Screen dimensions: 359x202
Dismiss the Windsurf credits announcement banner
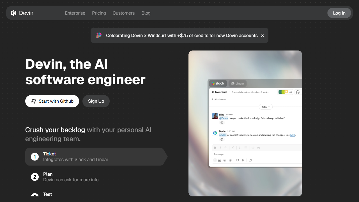(x=263, y=36)
